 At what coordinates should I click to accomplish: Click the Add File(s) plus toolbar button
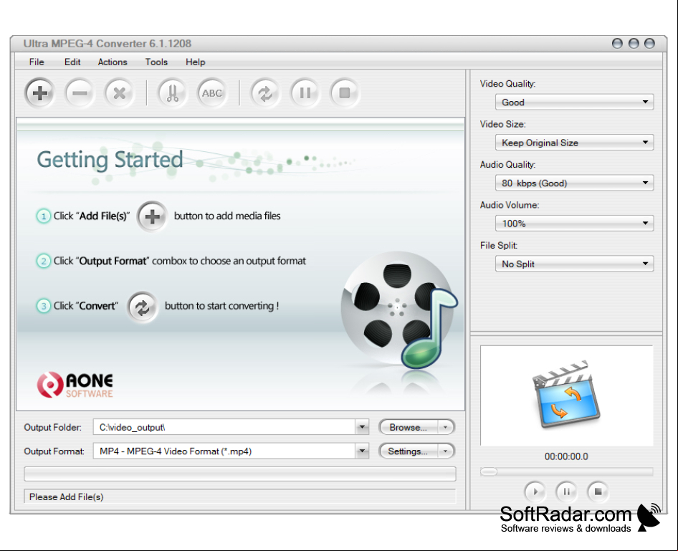39,93
